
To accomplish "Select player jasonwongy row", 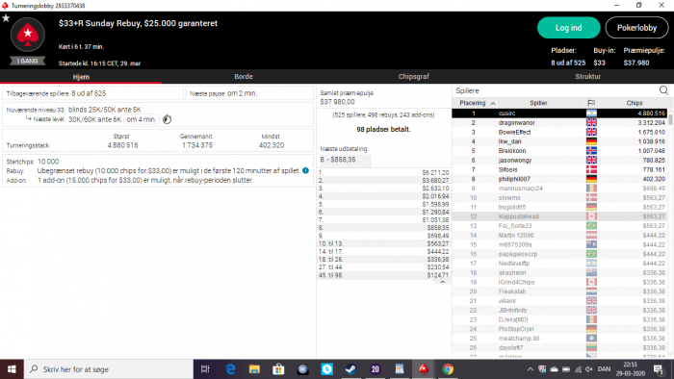I will [x=559, y=160].
